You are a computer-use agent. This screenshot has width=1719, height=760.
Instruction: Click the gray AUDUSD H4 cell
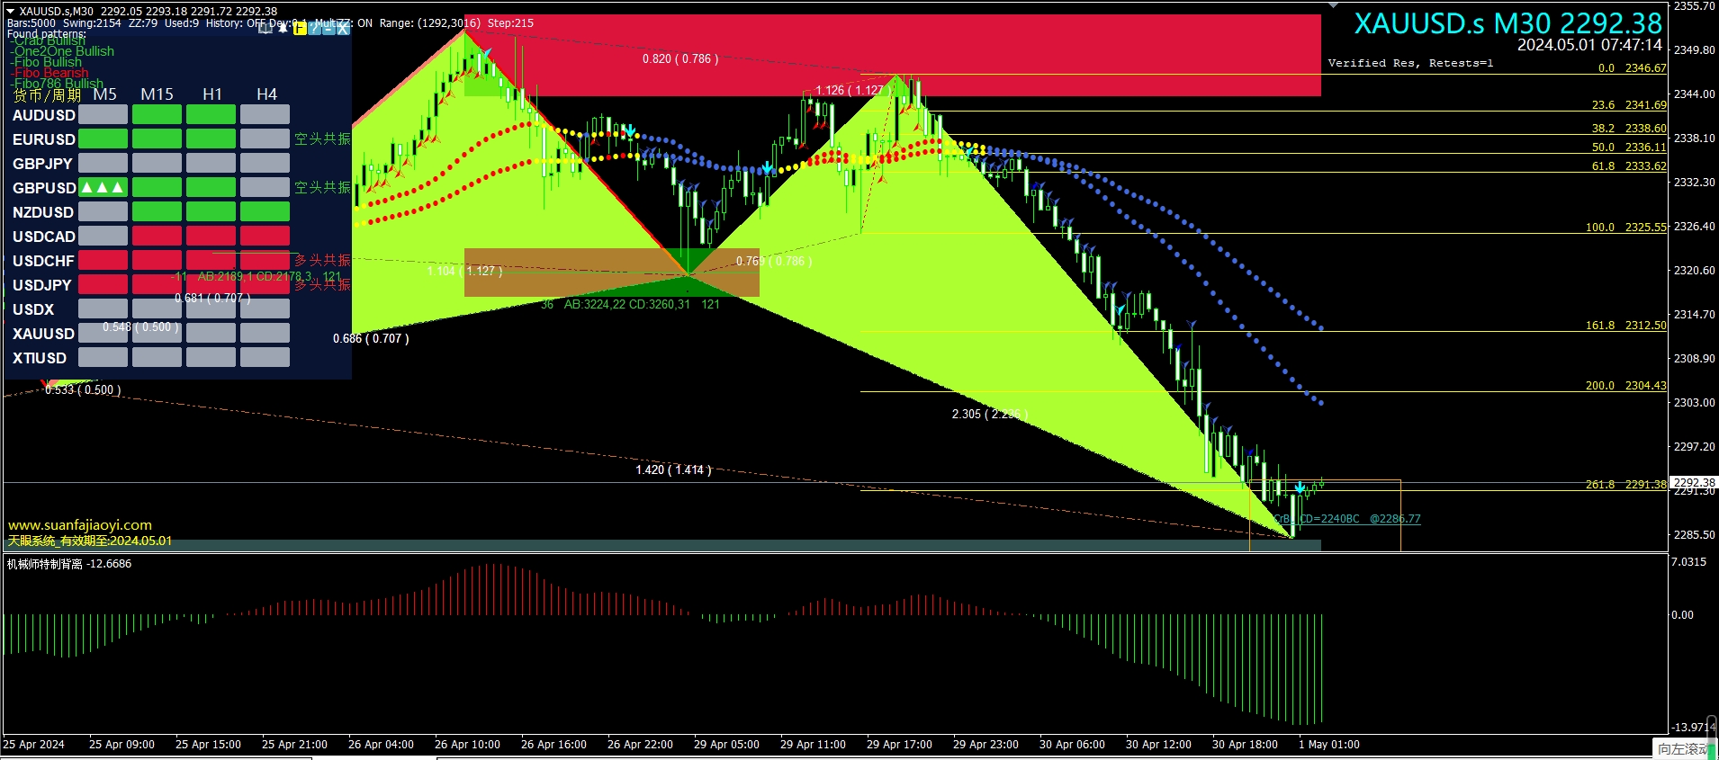click(265, 114)
